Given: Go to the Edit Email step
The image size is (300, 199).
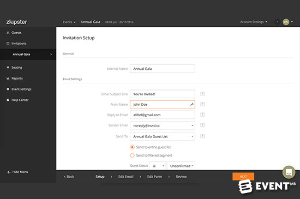Looking at the screenshot, I should 126,177.
